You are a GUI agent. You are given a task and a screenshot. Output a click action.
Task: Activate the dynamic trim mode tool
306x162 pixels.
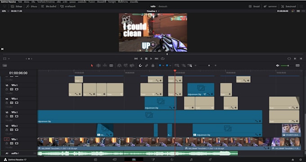pos(105,66)
